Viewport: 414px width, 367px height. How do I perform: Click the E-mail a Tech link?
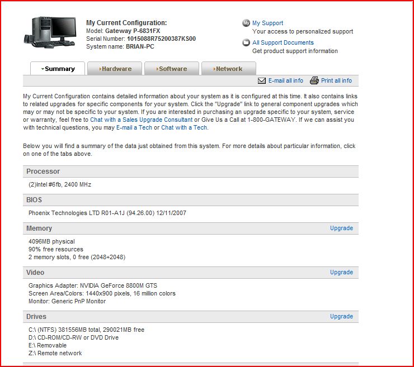[134, 127]
